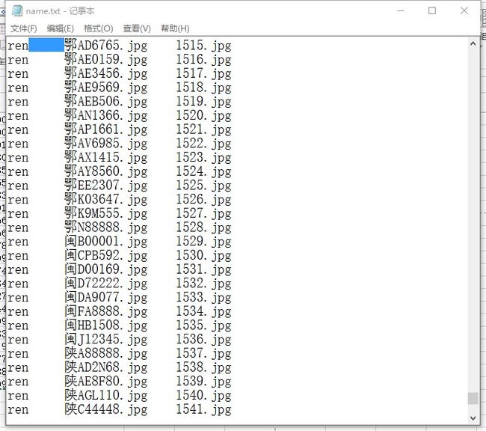Click on text 1536.jpg
Image resolution: width=486 pixels, height=431 pixels.
pyautogui.click(x=203, y=339)
